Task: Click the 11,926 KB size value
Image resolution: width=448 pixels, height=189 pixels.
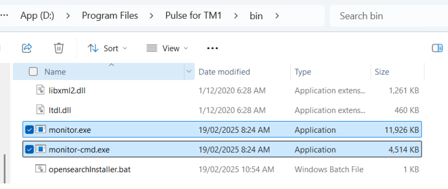Action: point(402,130)
